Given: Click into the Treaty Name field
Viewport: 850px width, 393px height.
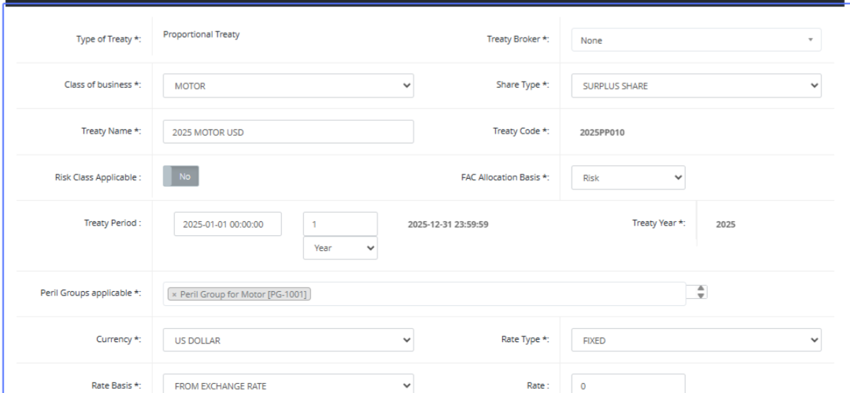Looking at the screenshot, I should click(288, 132).
